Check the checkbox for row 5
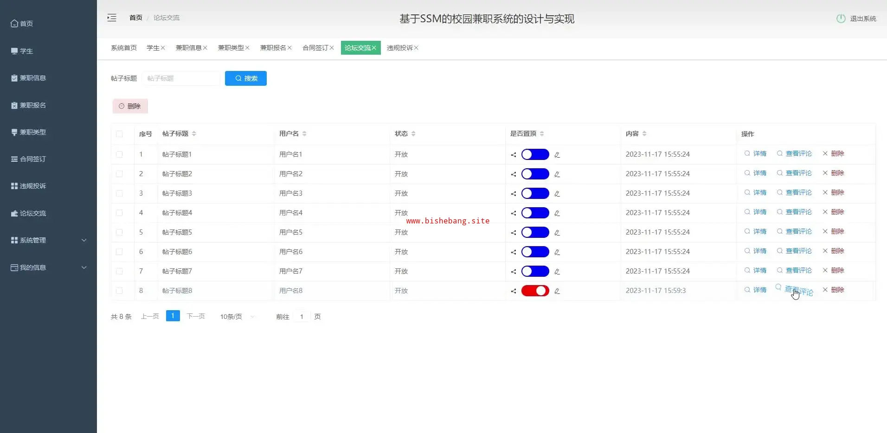The image size is (887, 433). [119, 232]
